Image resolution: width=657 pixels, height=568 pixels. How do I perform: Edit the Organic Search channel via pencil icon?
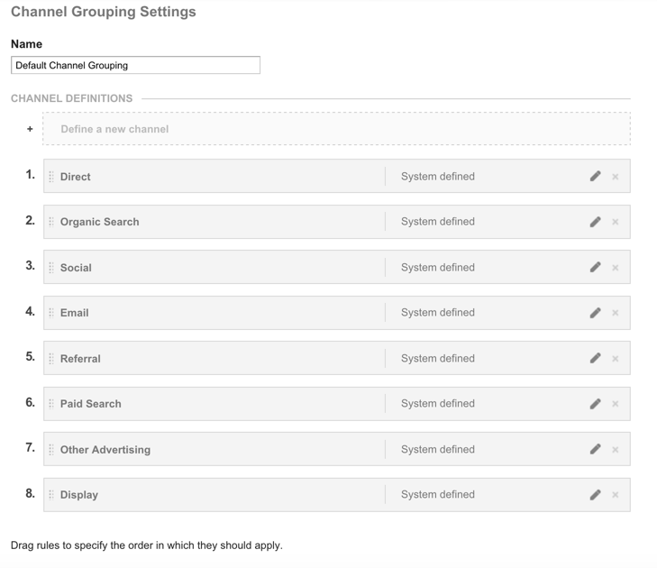[x=595, y=222]
